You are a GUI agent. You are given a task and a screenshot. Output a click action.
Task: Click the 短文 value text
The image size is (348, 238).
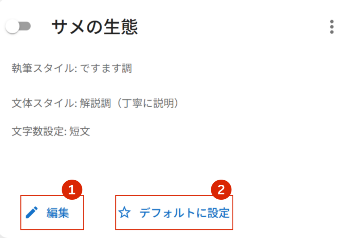pos(80,131)
